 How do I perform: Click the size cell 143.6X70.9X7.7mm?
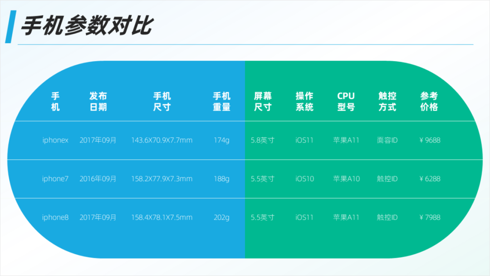(162, 140)
